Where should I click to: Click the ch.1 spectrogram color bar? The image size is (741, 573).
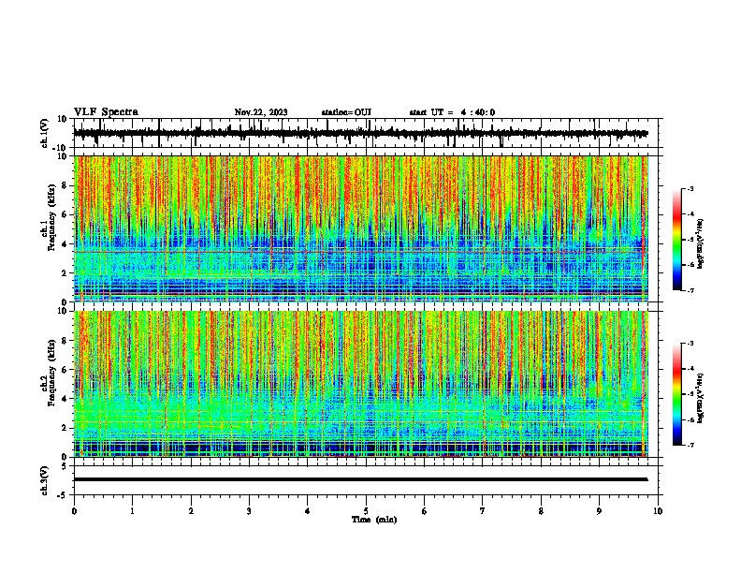click(x=677, y=240)
